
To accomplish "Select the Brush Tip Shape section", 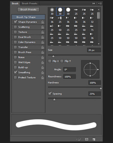I will [x=28, y=17].
